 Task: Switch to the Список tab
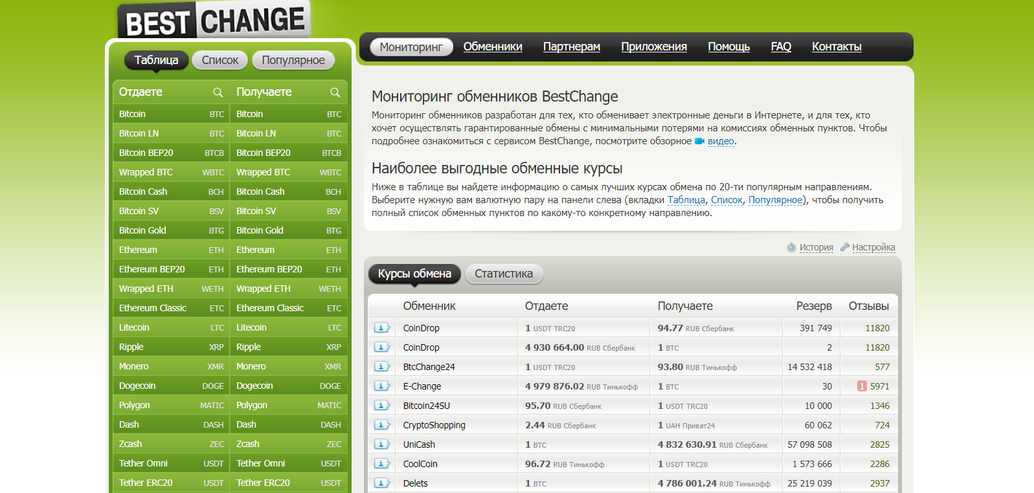tap(220, 60)
